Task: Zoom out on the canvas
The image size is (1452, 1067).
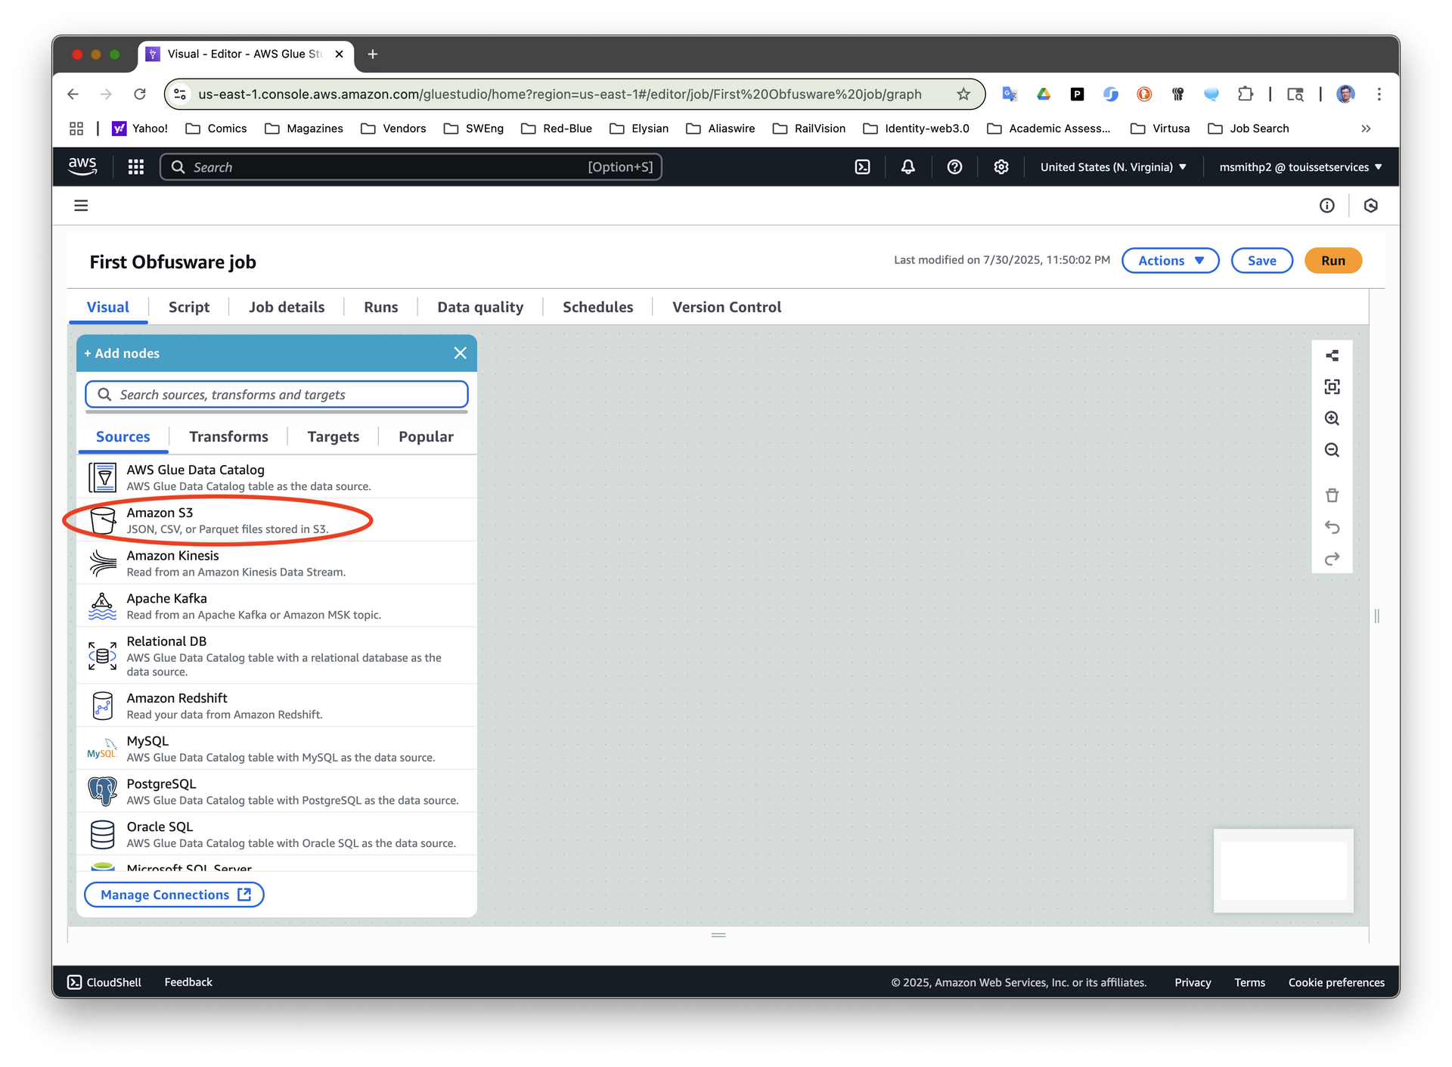Action: click(x=1332, y=450)
